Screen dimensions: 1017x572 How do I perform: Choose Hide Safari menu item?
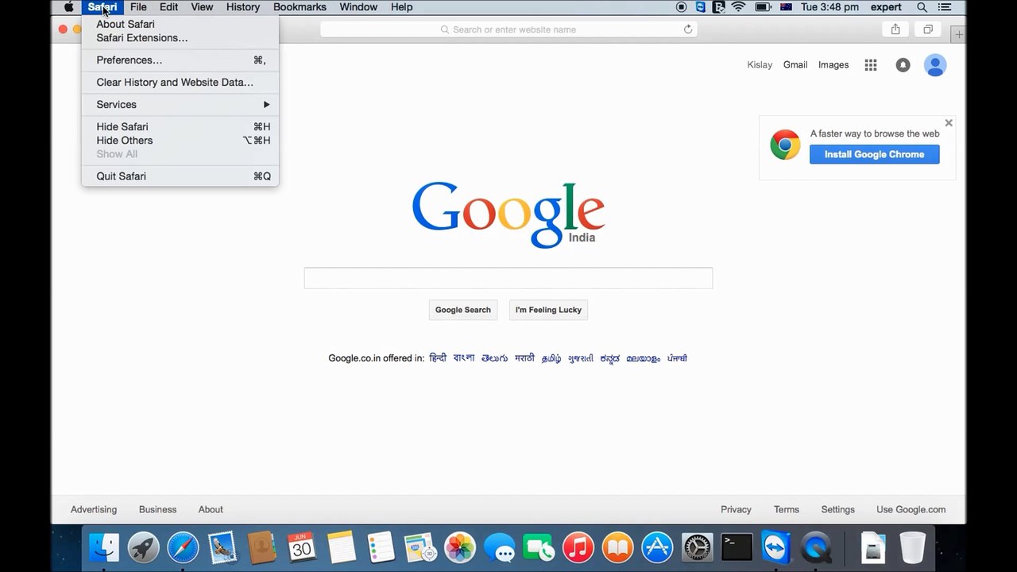[180, 126]
